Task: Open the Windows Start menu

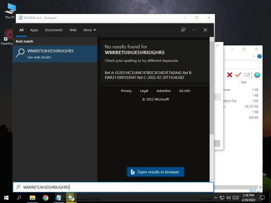Action: pos(6,198)
